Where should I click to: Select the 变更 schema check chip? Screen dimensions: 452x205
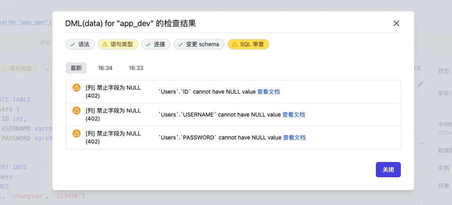[199, 44]
